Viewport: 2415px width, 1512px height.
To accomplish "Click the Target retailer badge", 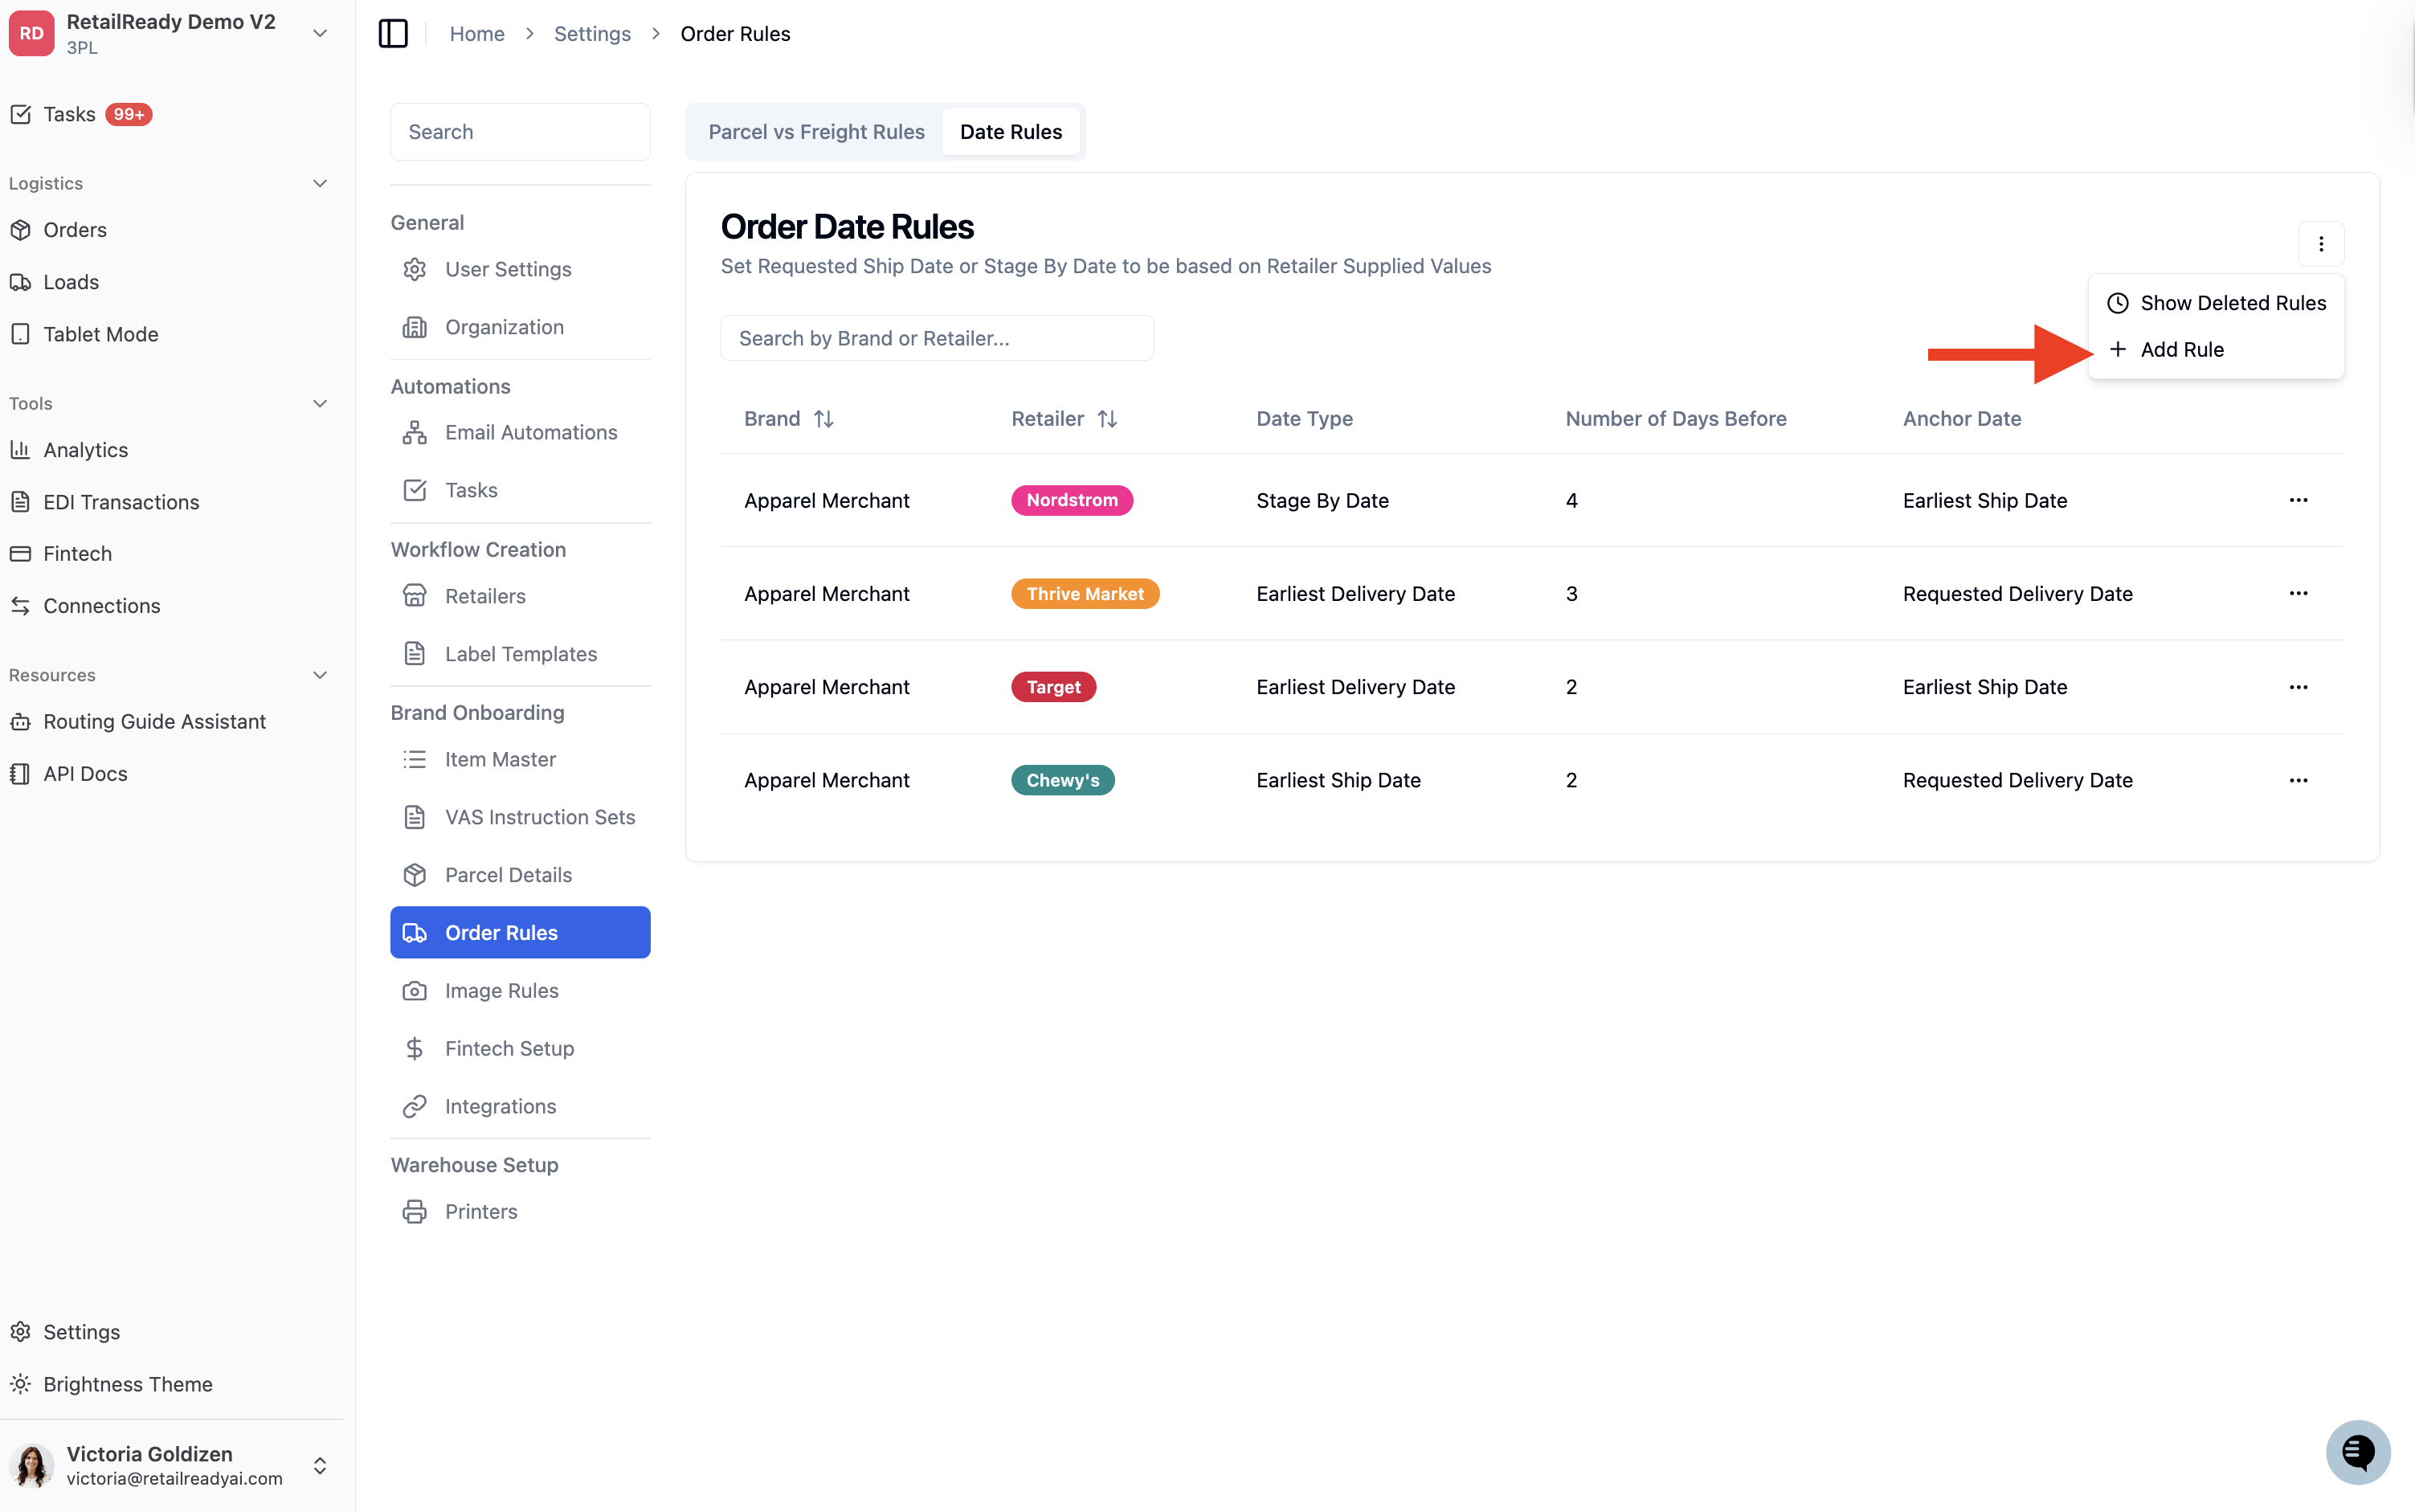I will pyautogui.click(x=1053, y=687).
